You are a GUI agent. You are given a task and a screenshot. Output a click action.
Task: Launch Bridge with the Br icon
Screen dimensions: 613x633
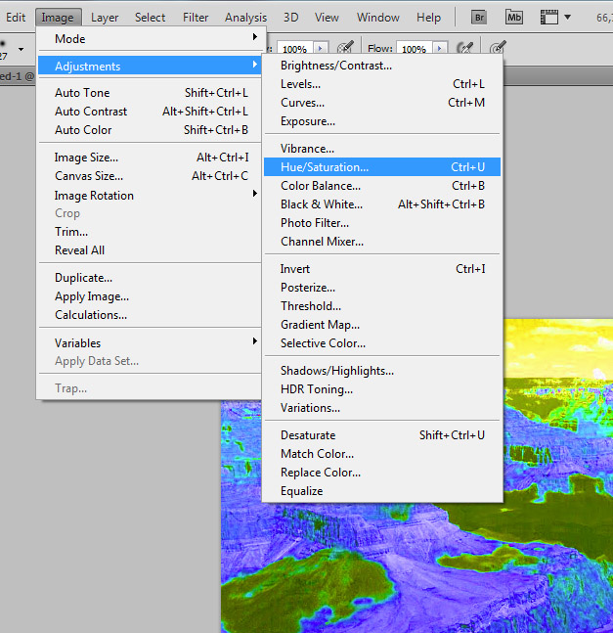coord(479,18)
